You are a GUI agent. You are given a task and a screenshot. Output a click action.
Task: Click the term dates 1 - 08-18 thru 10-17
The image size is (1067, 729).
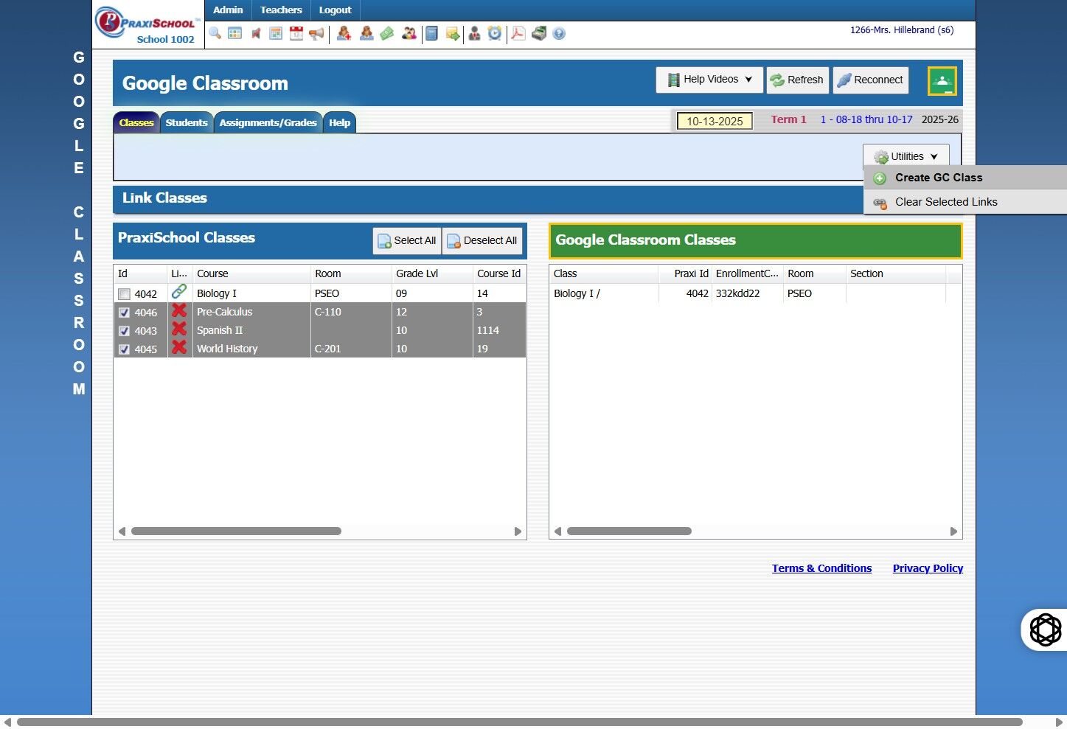click(866, 119)
